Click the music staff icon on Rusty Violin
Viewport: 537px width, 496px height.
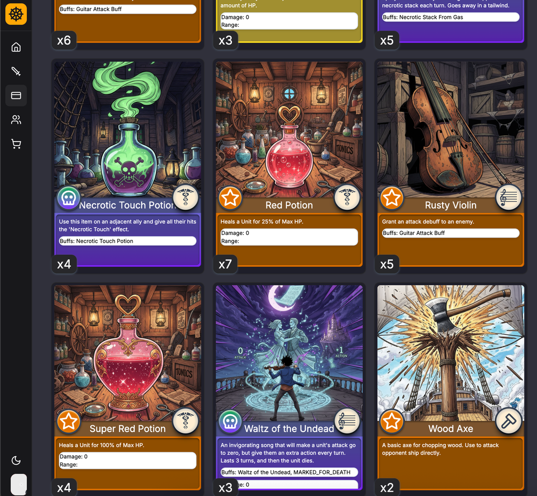pyautogui.click(x=509, y=198)
